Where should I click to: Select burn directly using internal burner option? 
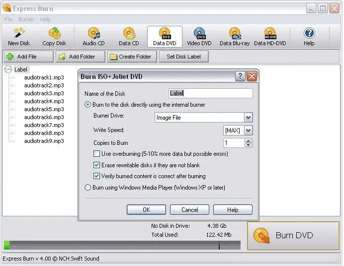pyautogui.click(x=88, y=105)
